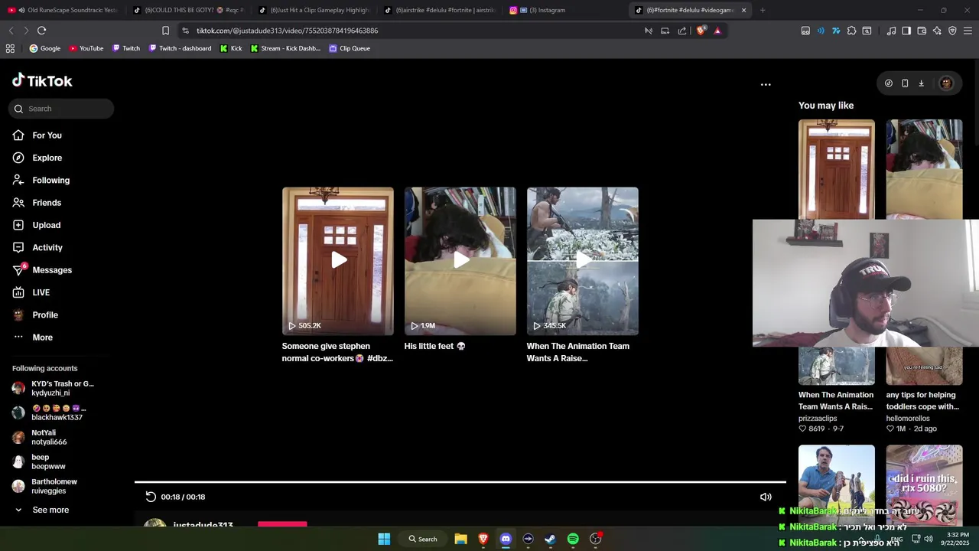This screenshot has width=979, height=551.
Task: Open Steam from the taskbar
Action: click(550, 539)
